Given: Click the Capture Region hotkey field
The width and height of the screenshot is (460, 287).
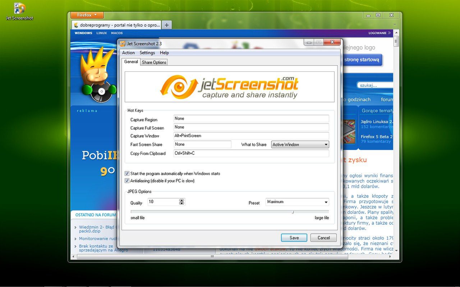Looking at the screenshot, I should tap(251, 118).
